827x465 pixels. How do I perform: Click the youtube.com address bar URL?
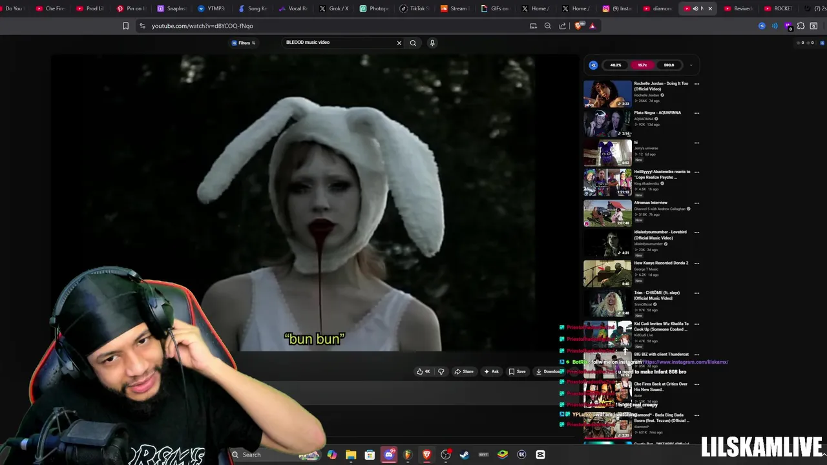pos(202,26)
